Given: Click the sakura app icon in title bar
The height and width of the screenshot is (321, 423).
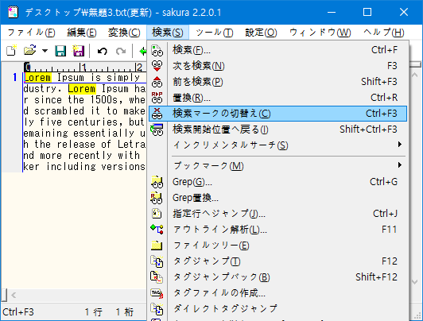Looking at the screenshot, I should point(13,12).
